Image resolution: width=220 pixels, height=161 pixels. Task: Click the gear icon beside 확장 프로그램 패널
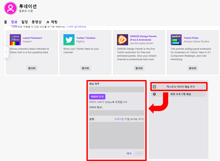tap(154, 94)
